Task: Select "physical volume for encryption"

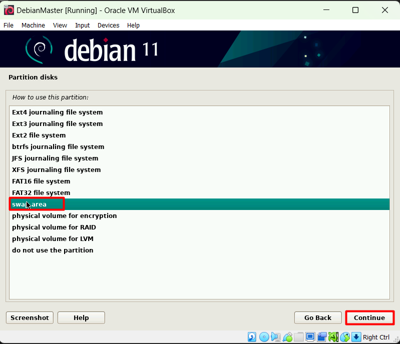Action: click(199, 215)
